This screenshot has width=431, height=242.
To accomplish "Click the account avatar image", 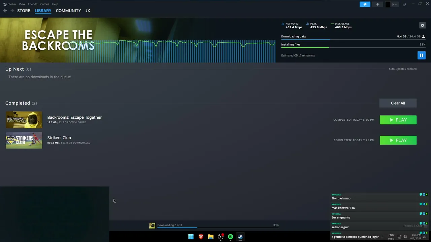I will pyautogui.click(x=388, y=4).
